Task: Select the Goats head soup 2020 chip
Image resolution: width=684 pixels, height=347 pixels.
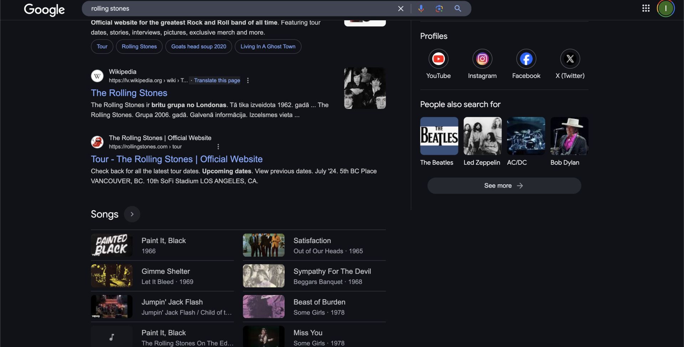Action: click(x=199, y=47)
